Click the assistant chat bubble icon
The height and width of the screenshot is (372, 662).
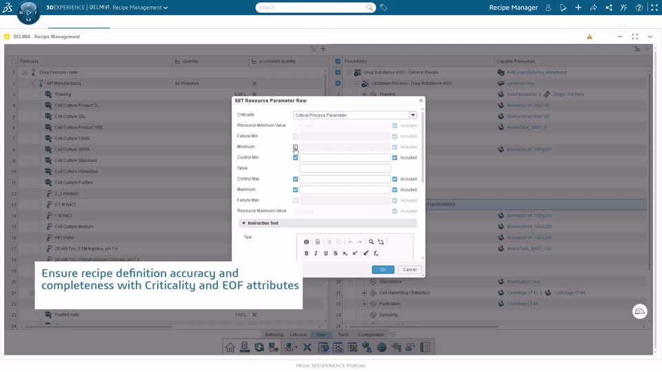(x=640, y=311)
